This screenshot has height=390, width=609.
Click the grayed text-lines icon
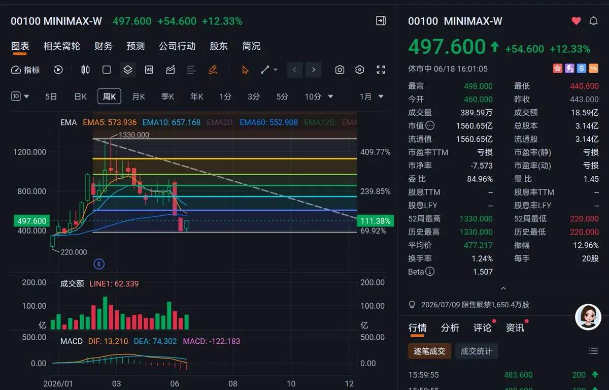tap(191, 70)
